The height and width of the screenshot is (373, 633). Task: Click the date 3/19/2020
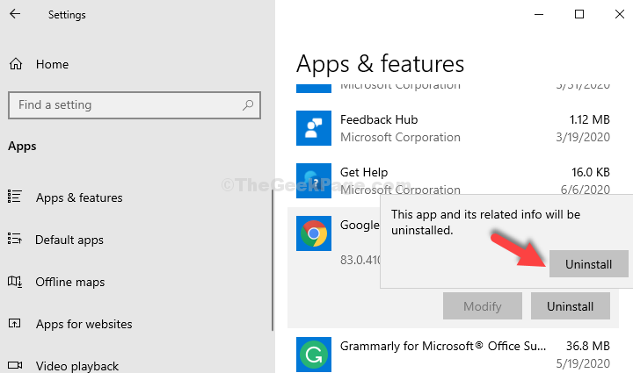(583, 138)
